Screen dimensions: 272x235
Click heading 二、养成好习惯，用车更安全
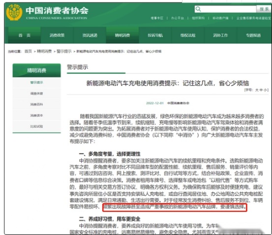(110, 219)
